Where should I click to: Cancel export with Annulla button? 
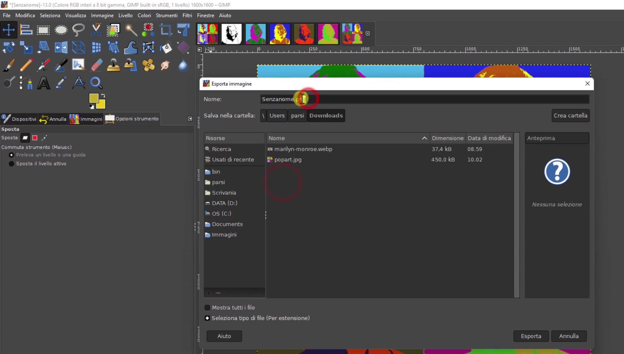[569, 336]
